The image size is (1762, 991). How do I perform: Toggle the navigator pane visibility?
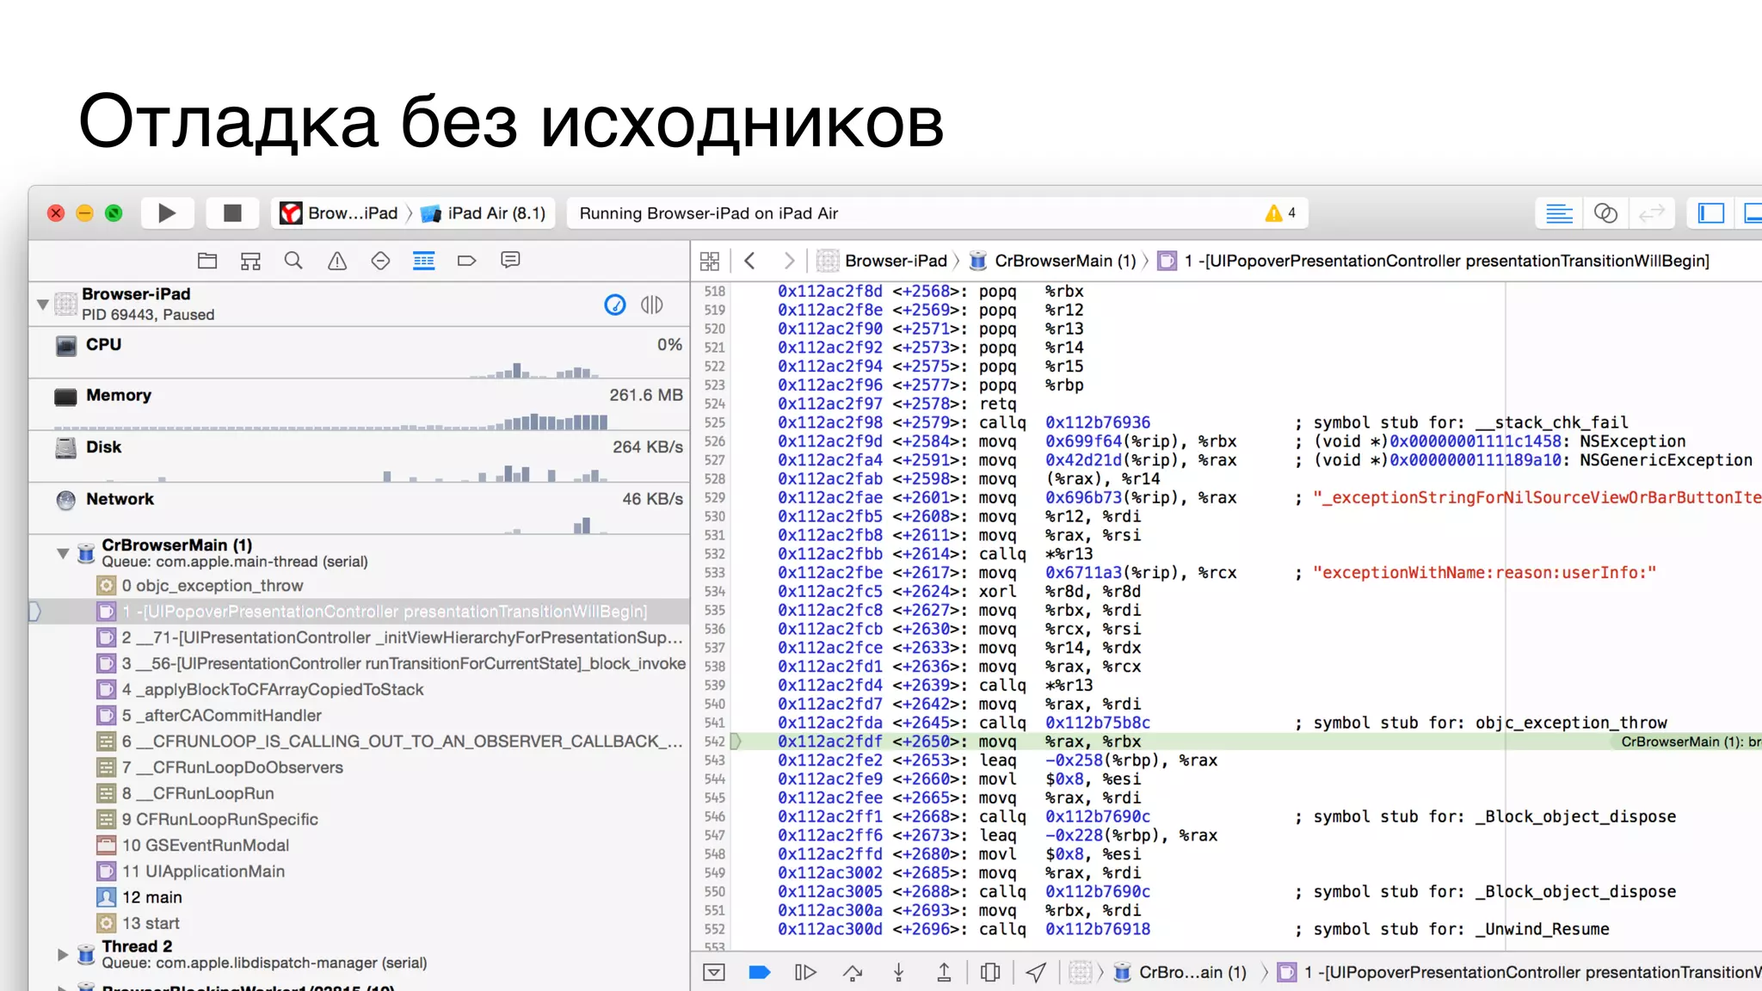coord(1710,213)
